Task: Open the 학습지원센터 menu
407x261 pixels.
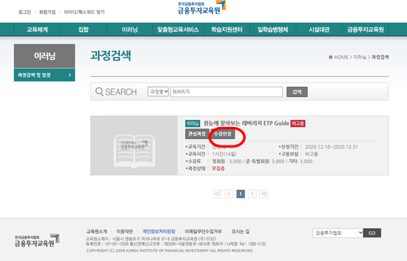Action: pos(226,30)
